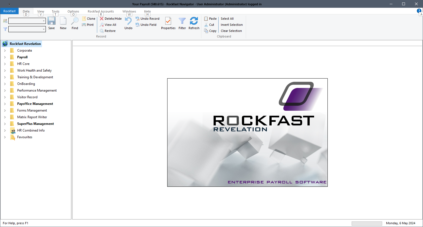
Task: Open the Filter tool
Action: pyautogui.click(x=182, y=23)
